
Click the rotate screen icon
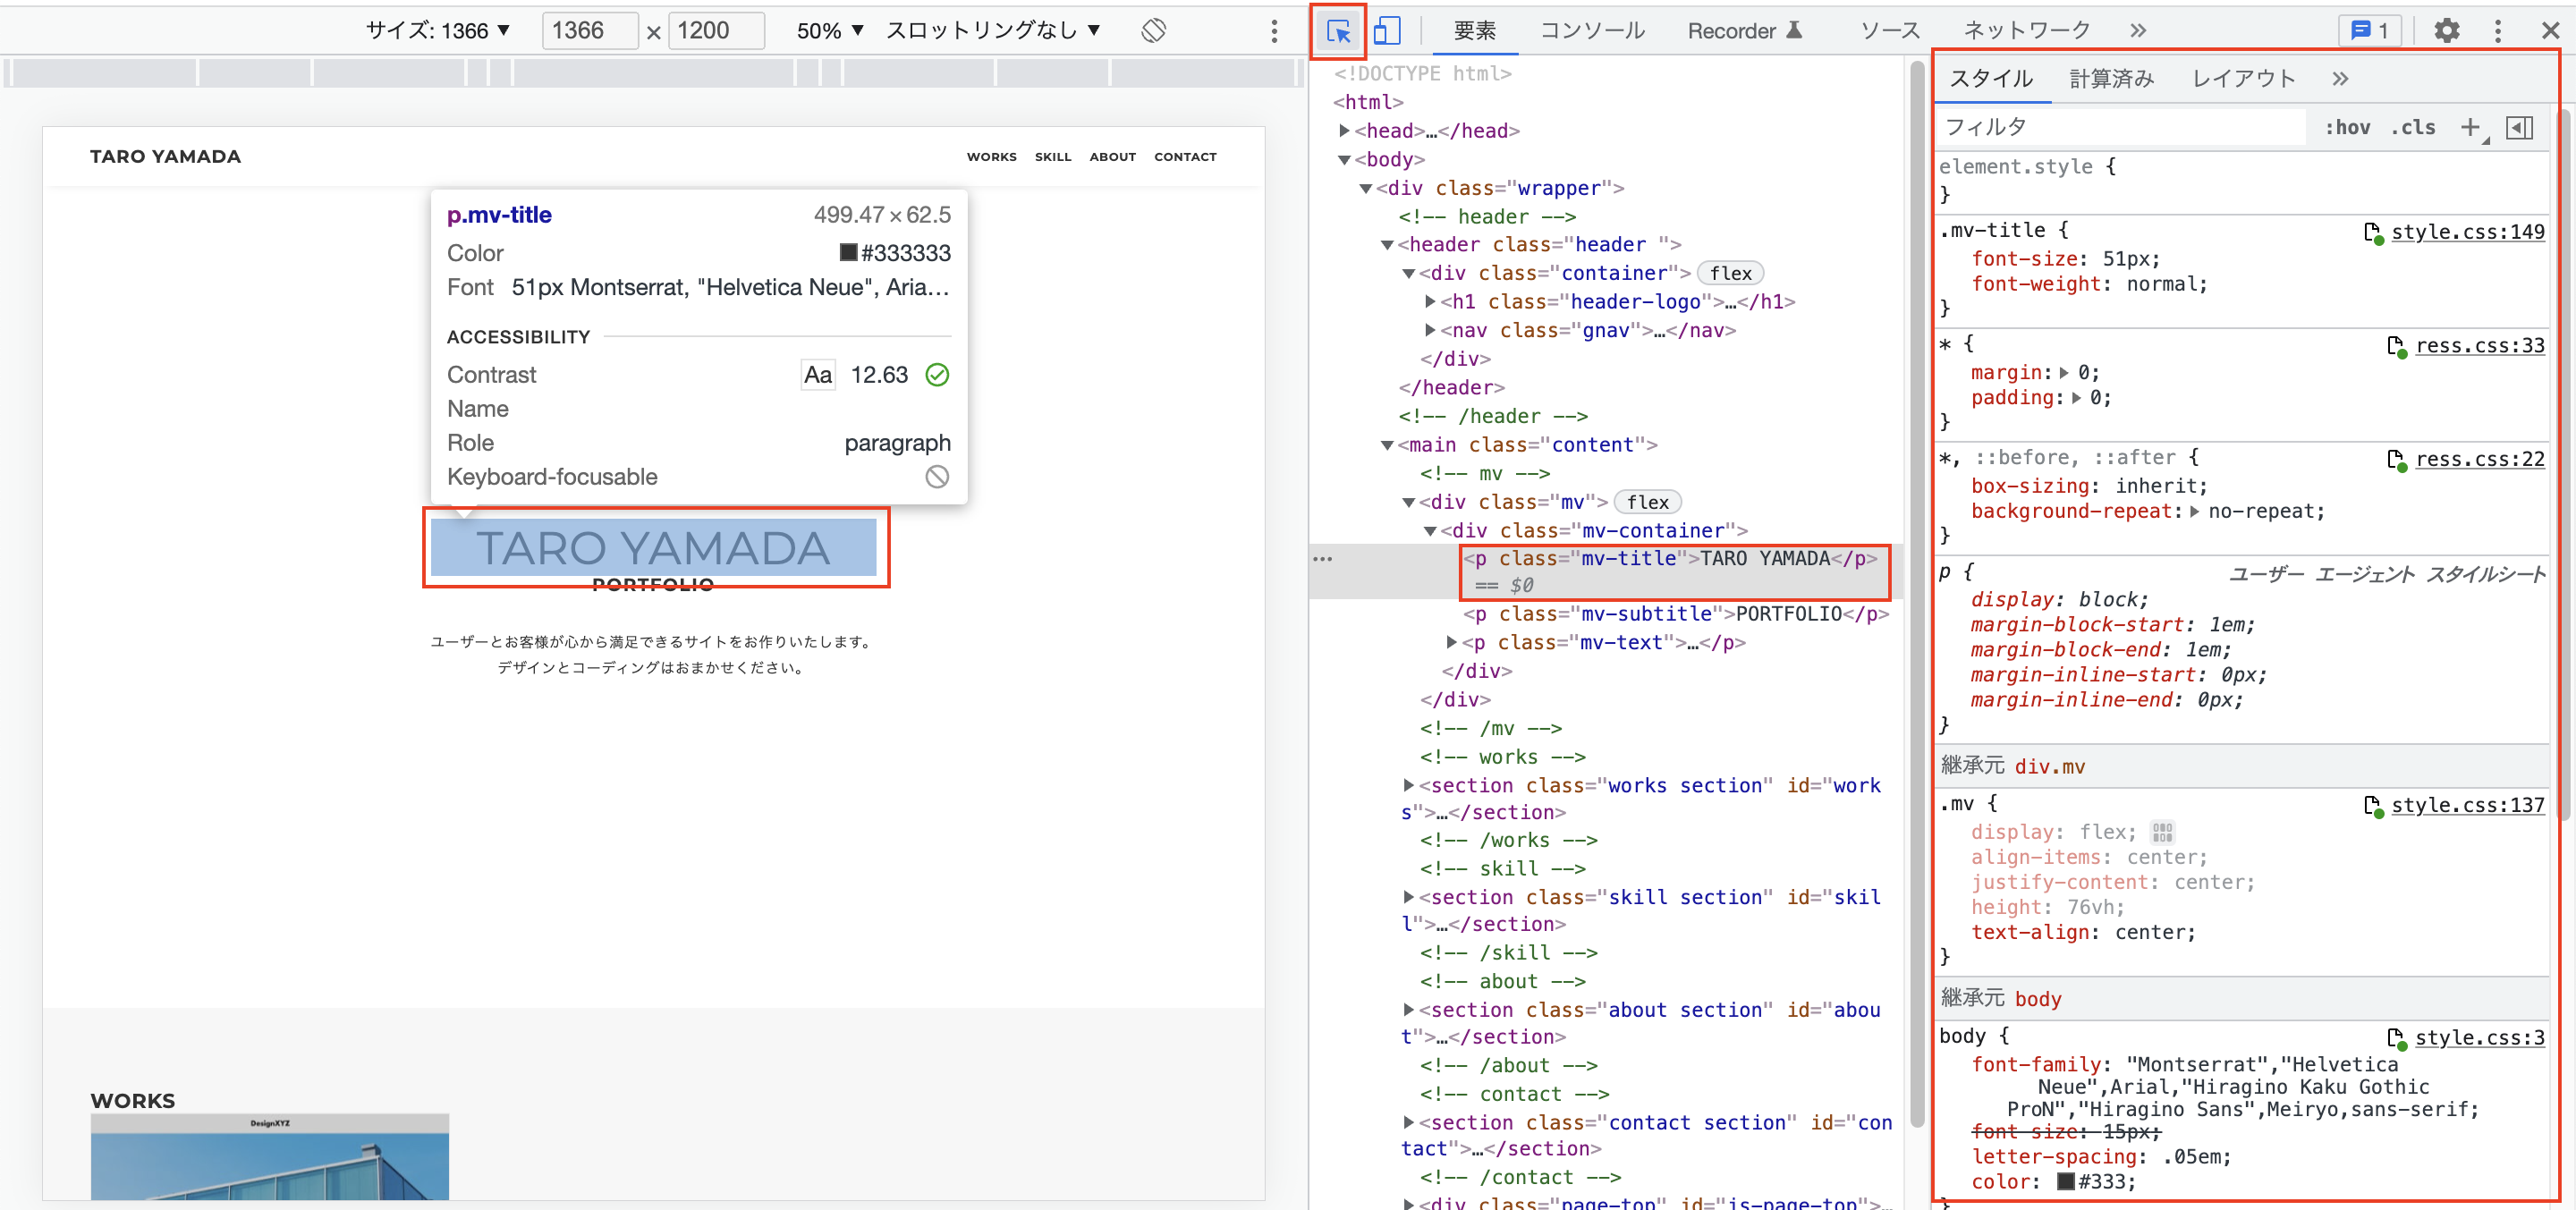[x=1153, y=31]
